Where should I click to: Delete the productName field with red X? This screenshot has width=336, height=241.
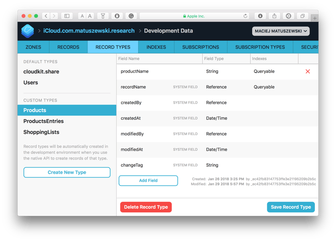click(x=308, y=71)
